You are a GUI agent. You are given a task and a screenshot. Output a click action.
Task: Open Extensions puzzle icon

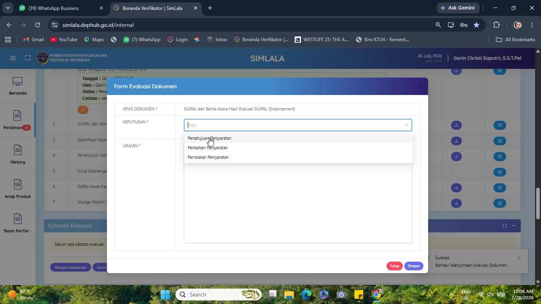click(496, 25)
